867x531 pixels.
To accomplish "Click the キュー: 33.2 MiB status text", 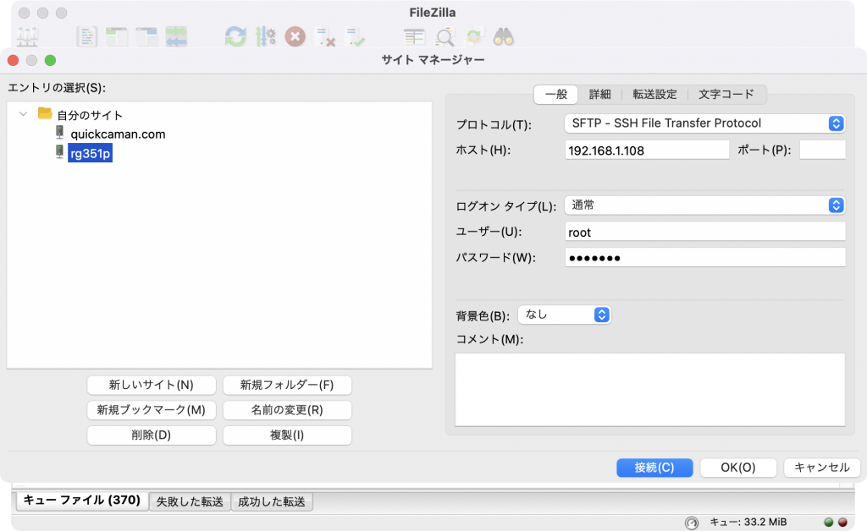I will tap(748, 523).
